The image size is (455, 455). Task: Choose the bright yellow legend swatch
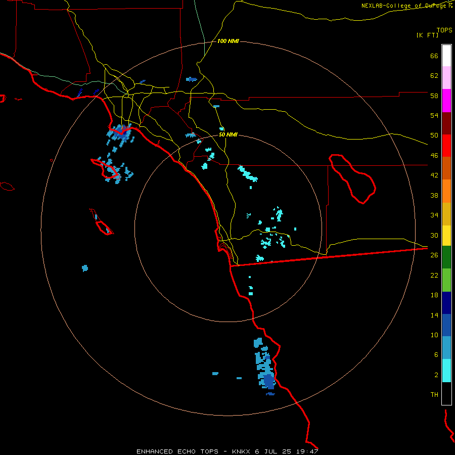click(x=446, y=236)
